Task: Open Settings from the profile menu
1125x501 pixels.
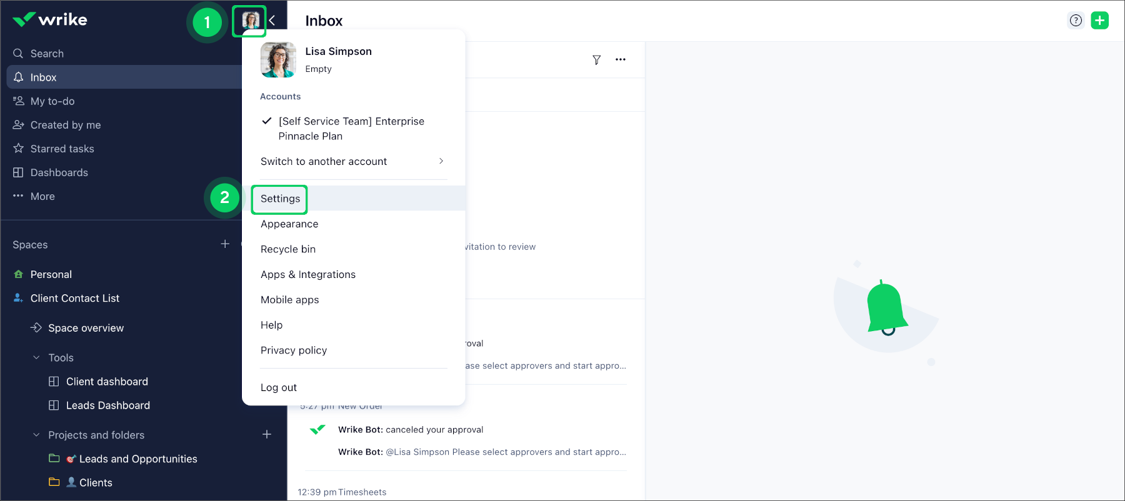Action: 280,199
